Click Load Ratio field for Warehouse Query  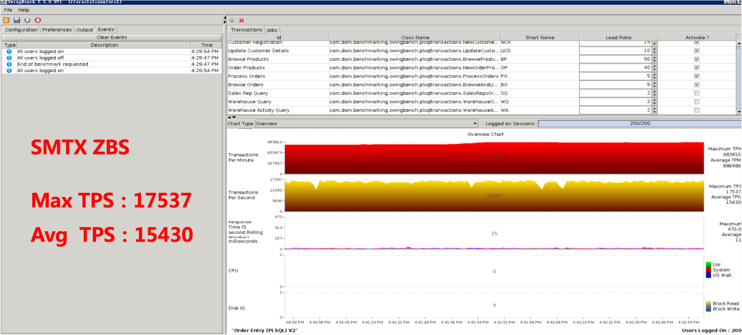pos(615,102)
